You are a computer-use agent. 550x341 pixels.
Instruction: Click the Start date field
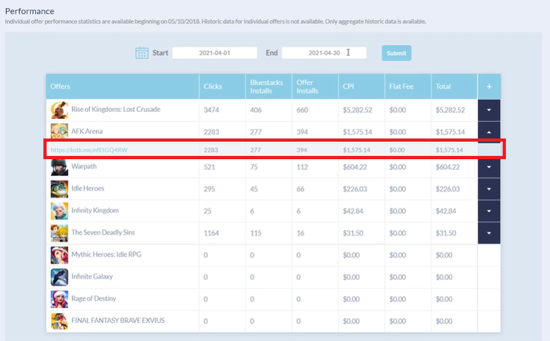point(214,53)
